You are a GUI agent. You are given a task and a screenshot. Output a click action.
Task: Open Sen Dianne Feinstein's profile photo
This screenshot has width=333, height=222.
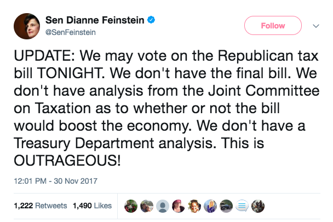click(x=24, y=26)
